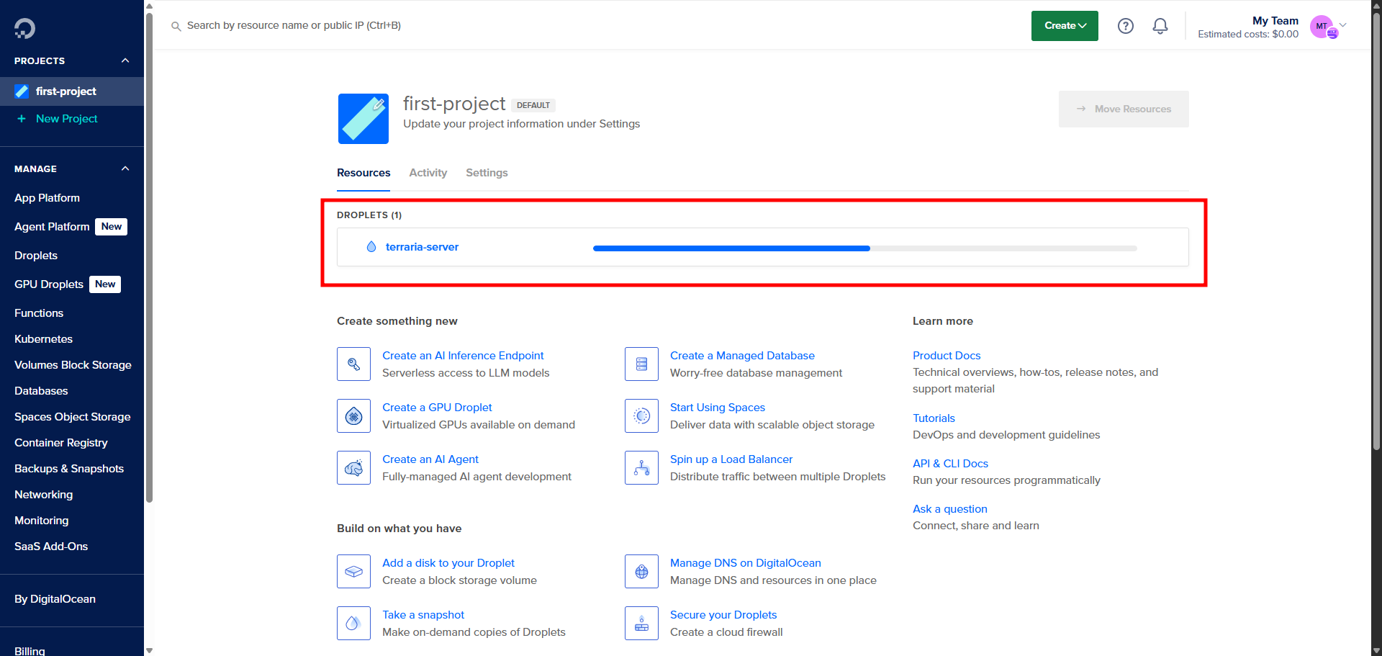Image resolution: width=1382 pixels, height=656 pixels.
Task: Open the Settings tab of first-project
Action: click(487, 173)
